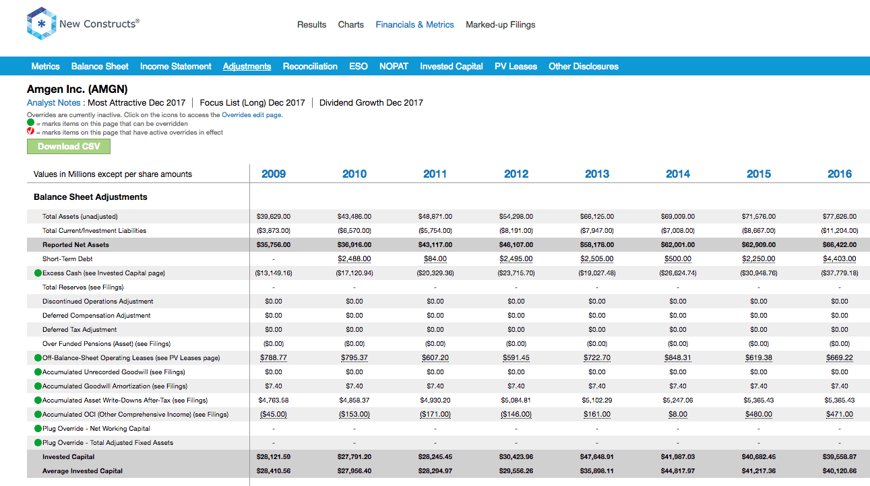Open override icon for Off-Balance-Sheet Operating Leases

(38, 358)
